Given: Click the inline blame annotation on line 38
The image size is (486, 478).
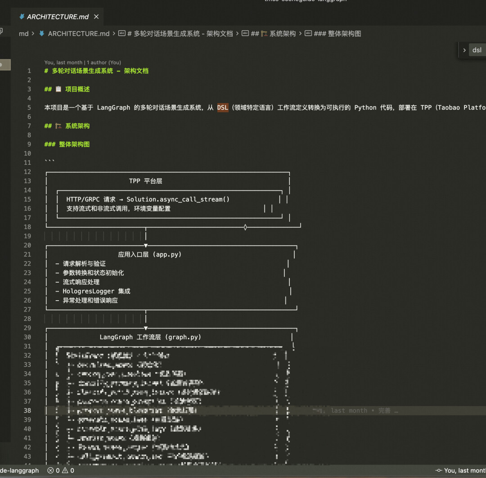Looking at the screenshot, I should [x=355, y=410].
